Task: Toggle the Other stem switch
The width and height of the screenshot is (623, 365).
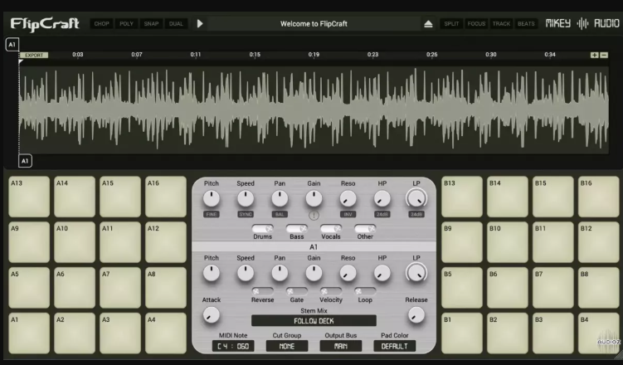Action: coord(365,228)
